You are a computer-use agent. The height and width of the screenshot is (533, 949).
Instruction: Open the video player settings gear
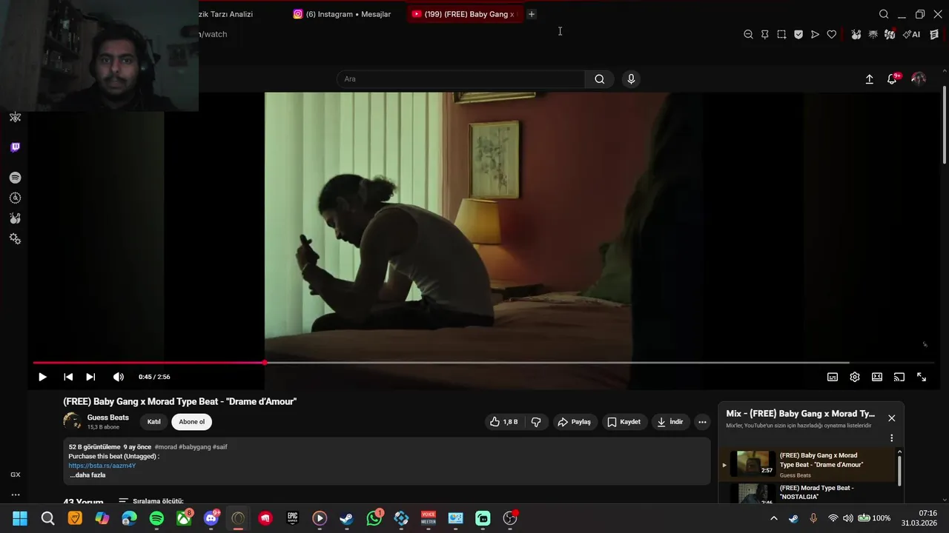[855, 377]
